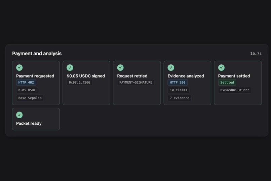Image resolution: width=271 pixels, height=181 pixels.
Task: Select the HTTP 200 badge
Action: [x=178, y=83]
